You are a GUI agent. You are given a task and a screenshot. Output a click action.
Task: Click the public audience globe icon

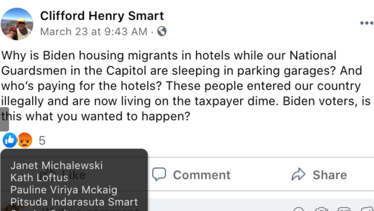[x=162, y=31]
